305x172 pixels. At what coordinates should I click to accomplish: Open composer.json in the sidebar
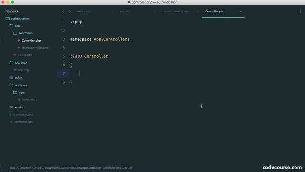pyautogui.click(x=24, y=115)
